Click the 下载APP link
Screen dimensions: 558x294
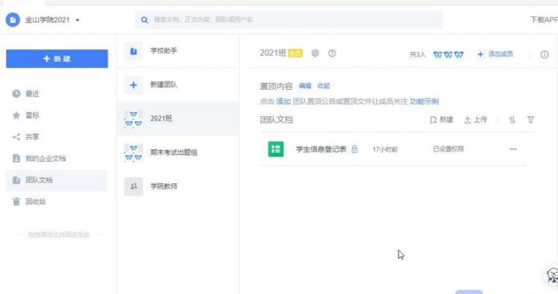544,19
